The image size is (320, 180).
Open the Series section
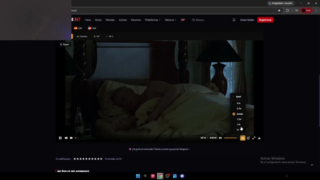click(98, 20)
